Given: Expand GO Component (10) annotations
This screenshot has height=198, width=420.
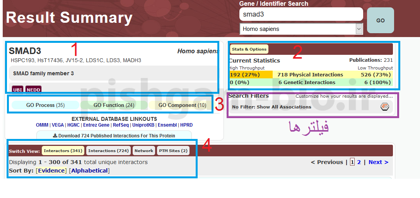Looking at the screenshot, I should pos(182,105).
